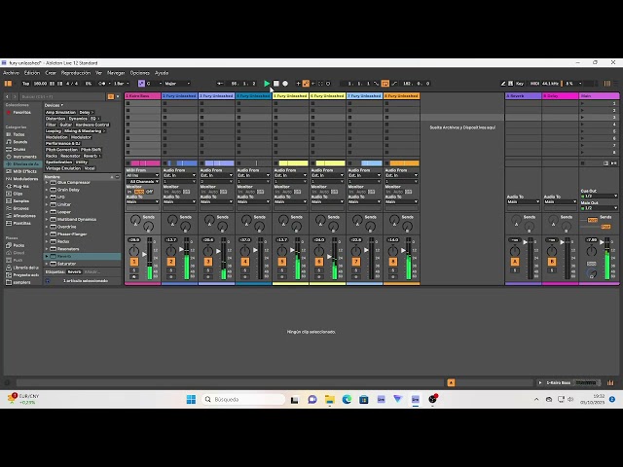This screenshot has width=623, height=467.
Task: Select the Samples category
Action: (21, 201)
